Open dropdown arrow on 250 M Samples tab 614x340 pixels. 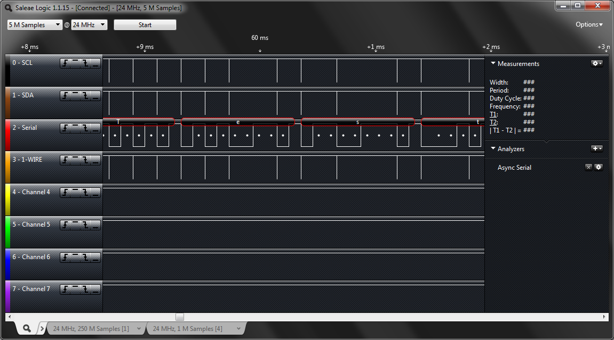(x=139, y=329)
